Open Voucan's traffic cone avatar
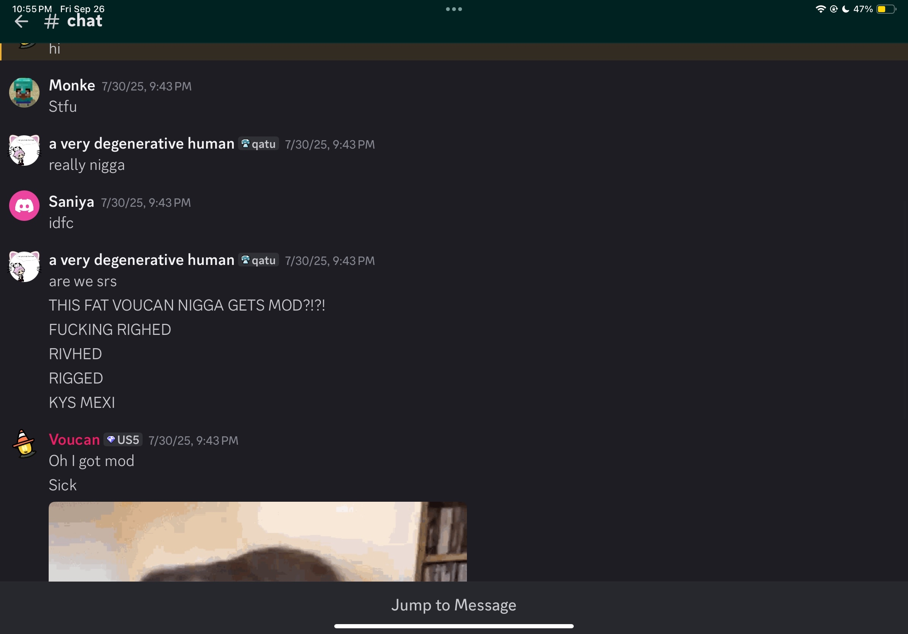 pyautogui.click(x=24, y=444)
